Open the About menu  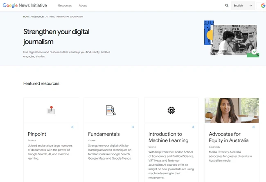(83, 6)
